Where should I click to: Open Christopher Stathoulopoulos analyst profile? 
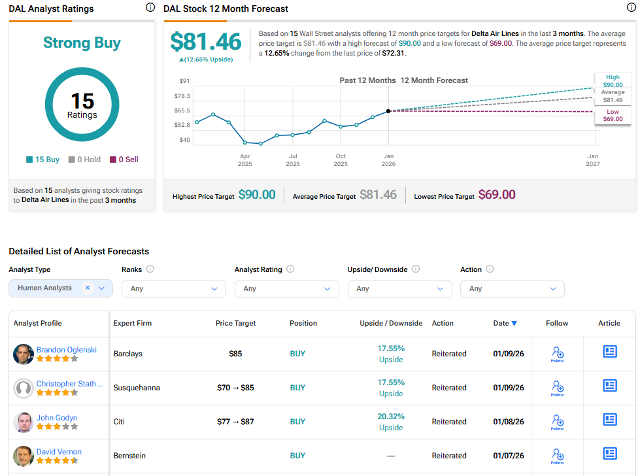pos(69,384)
